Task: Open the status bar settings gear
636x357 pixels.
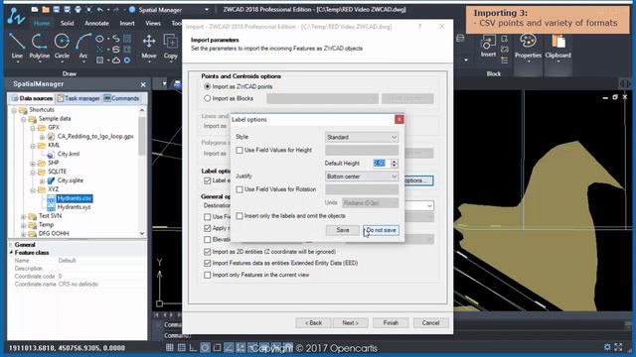Action: 607,347
